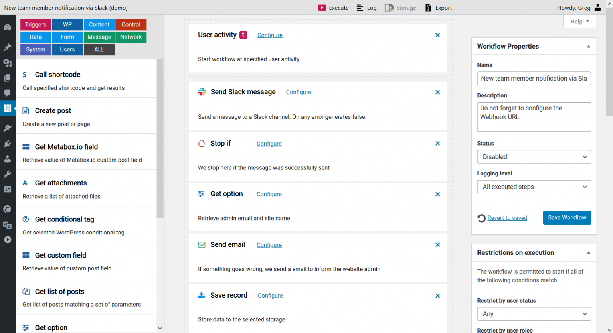
Task: Switch to the Triggers category tab
Action: pos(36,24)
